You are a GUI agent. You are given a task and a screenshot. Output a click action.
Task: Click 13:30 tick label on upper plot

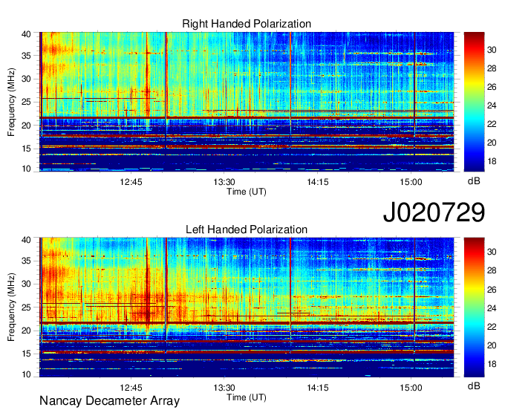coord(224,182)
